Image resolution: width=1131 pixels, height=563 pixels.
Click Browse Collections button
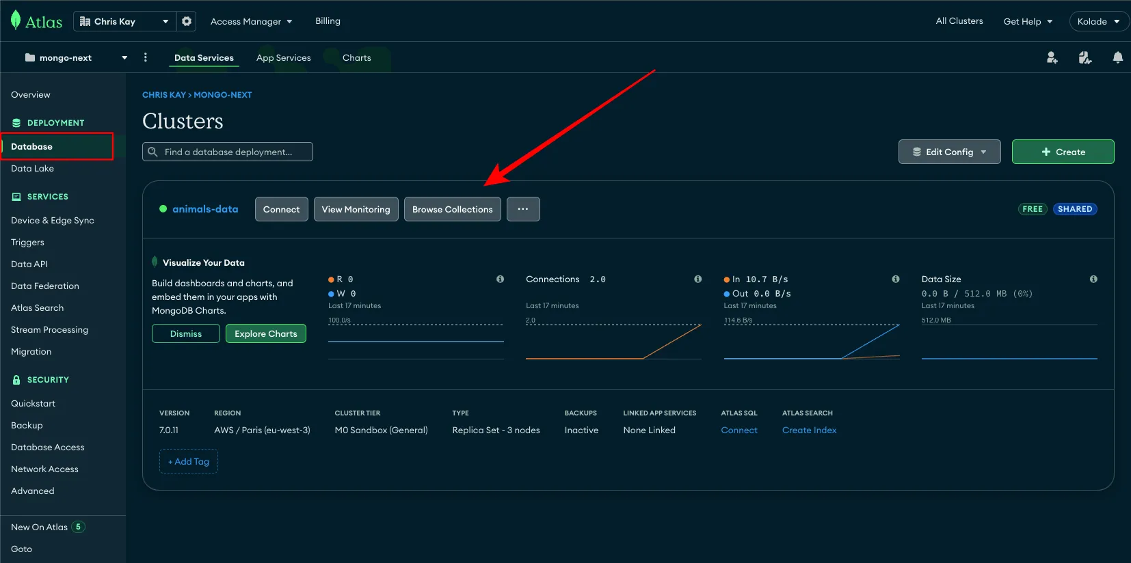[x=453, y=209]
